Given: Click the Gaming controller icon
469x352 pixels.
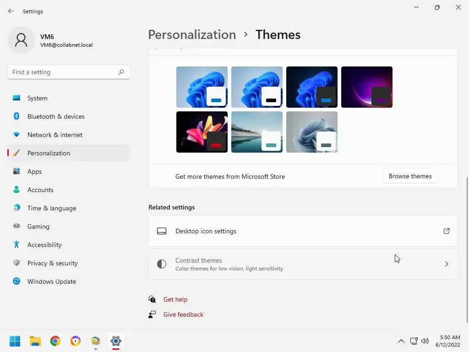Looking at the screenshot, I should (x=16, y=226).
